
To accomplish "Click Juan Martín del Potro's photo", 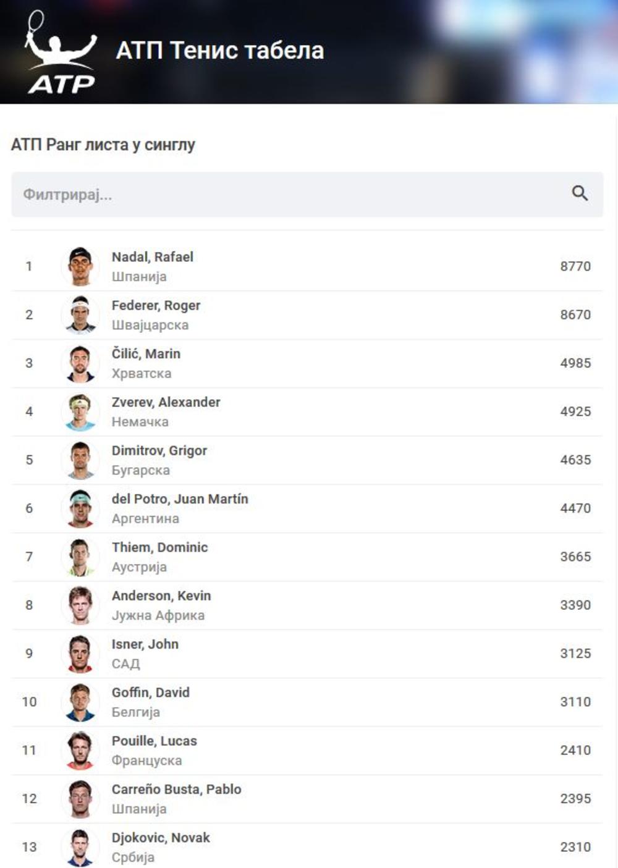I will click(80, 508).
